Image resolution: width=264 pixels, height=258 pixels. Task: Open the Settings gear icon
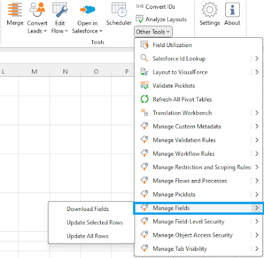[x=210, y=10]
